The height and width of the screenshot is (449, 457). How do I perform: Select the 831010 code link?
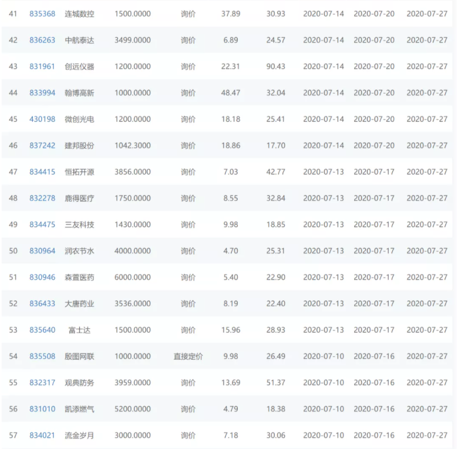43,409
